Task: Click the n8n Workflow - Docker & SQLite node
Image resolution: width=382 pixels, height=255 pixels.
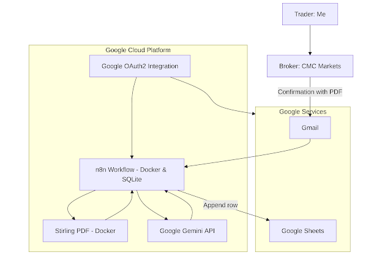Action: coord(132,175)
